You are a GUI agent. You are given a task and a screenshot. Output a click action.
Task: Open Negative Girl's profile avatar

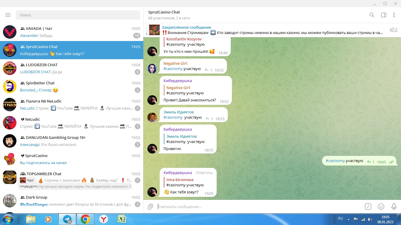152,69
